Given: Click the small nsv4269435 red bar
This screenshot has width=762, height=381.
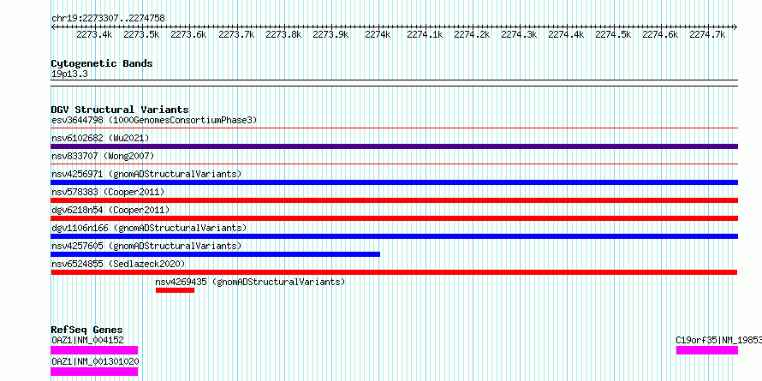Looking at the screenshot, I should (x=175, y=290).
